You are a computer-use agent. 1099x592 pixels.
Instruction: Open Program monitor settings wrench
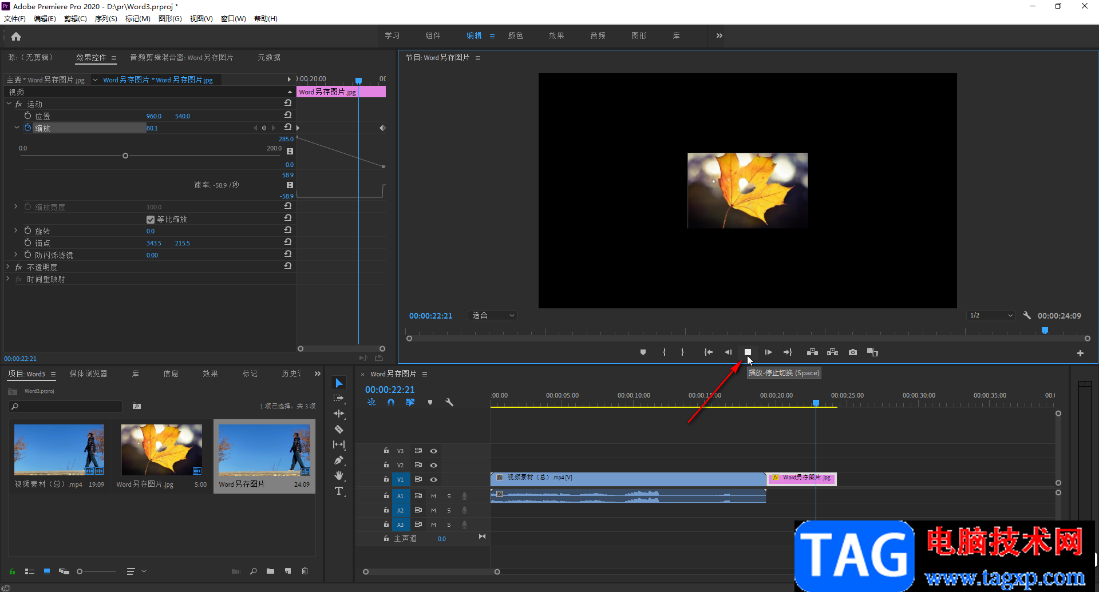[1027, 315]
